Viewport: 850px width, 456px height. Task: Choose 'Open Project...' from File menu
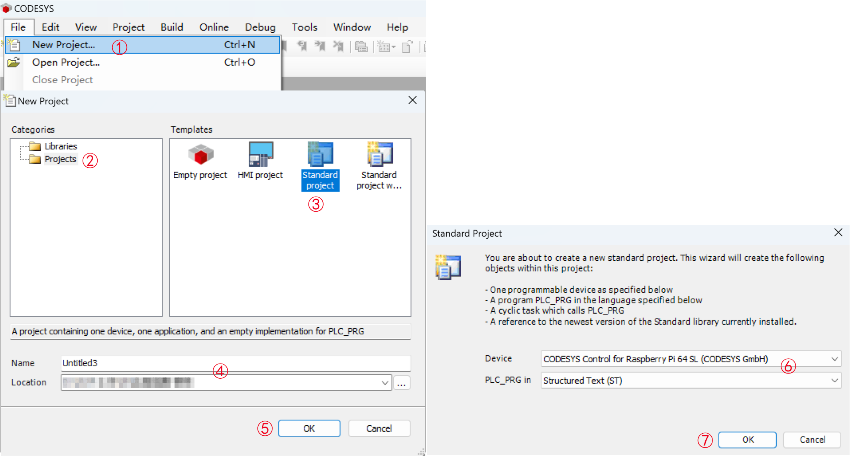click(x=142, y=62)
